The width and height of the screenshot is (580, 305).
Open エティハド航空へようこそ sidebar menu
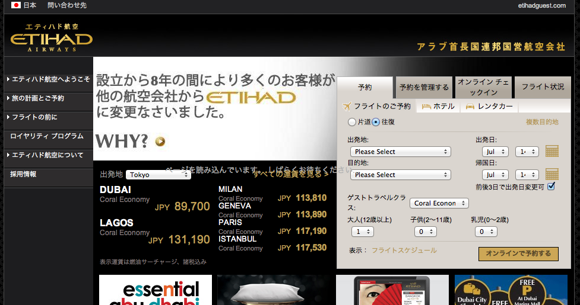[x=49, y=79]
